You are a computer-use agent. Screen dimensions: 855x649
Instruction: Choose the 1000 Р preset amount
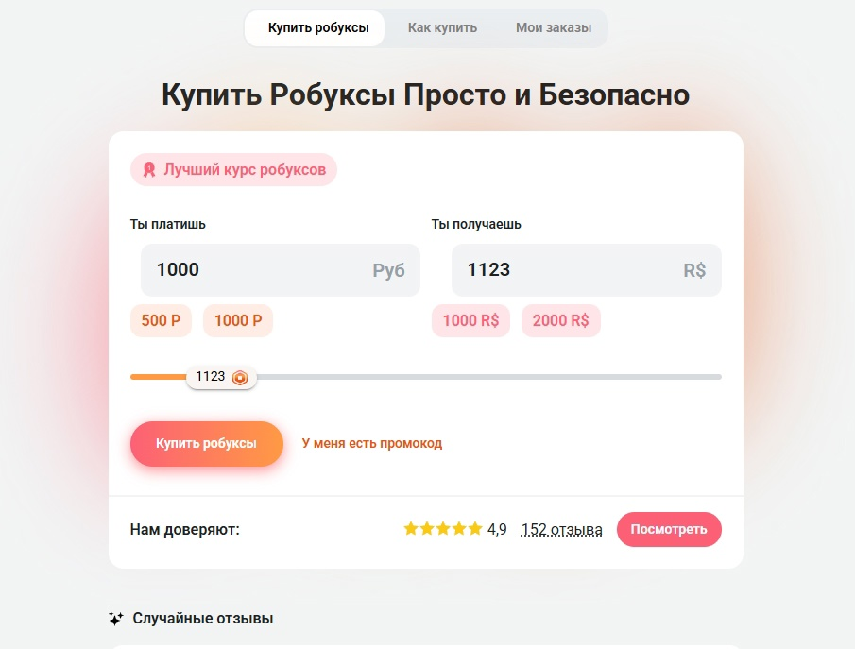click(x=238, y=320)
